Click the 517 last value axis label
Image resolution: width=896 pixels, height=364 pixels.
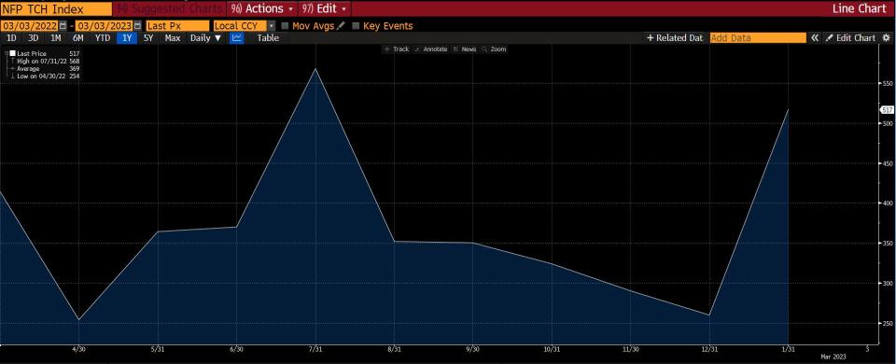887,110
